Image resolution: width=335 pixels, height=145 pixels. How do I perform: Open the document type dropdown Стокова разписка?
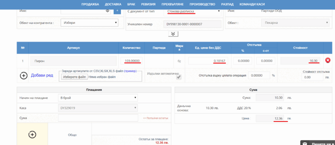(x=193, y=11)
